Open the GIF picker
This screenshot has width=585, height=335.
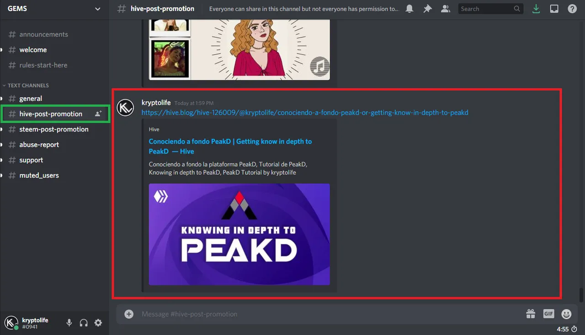pyautogui.click(x=548, y=314)
